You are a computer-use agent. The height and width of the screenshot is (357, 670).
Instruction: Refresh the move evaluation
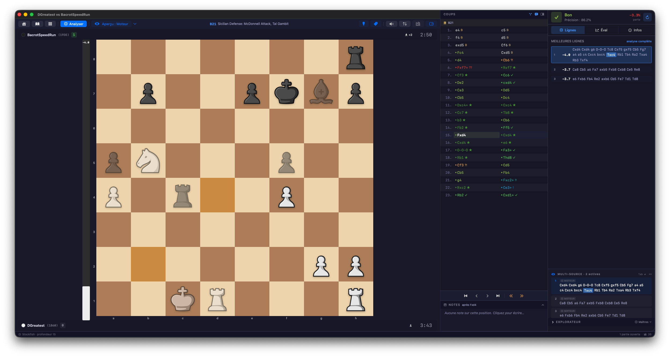point(647,17)
